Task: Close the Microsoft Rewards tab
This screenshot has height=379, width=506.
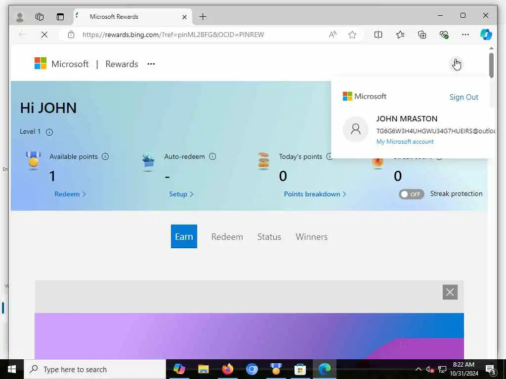Action: (185, 17)
